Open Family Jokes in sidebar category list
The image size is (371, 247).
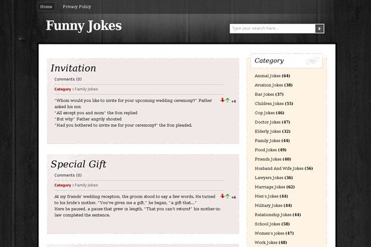[267, 141]
